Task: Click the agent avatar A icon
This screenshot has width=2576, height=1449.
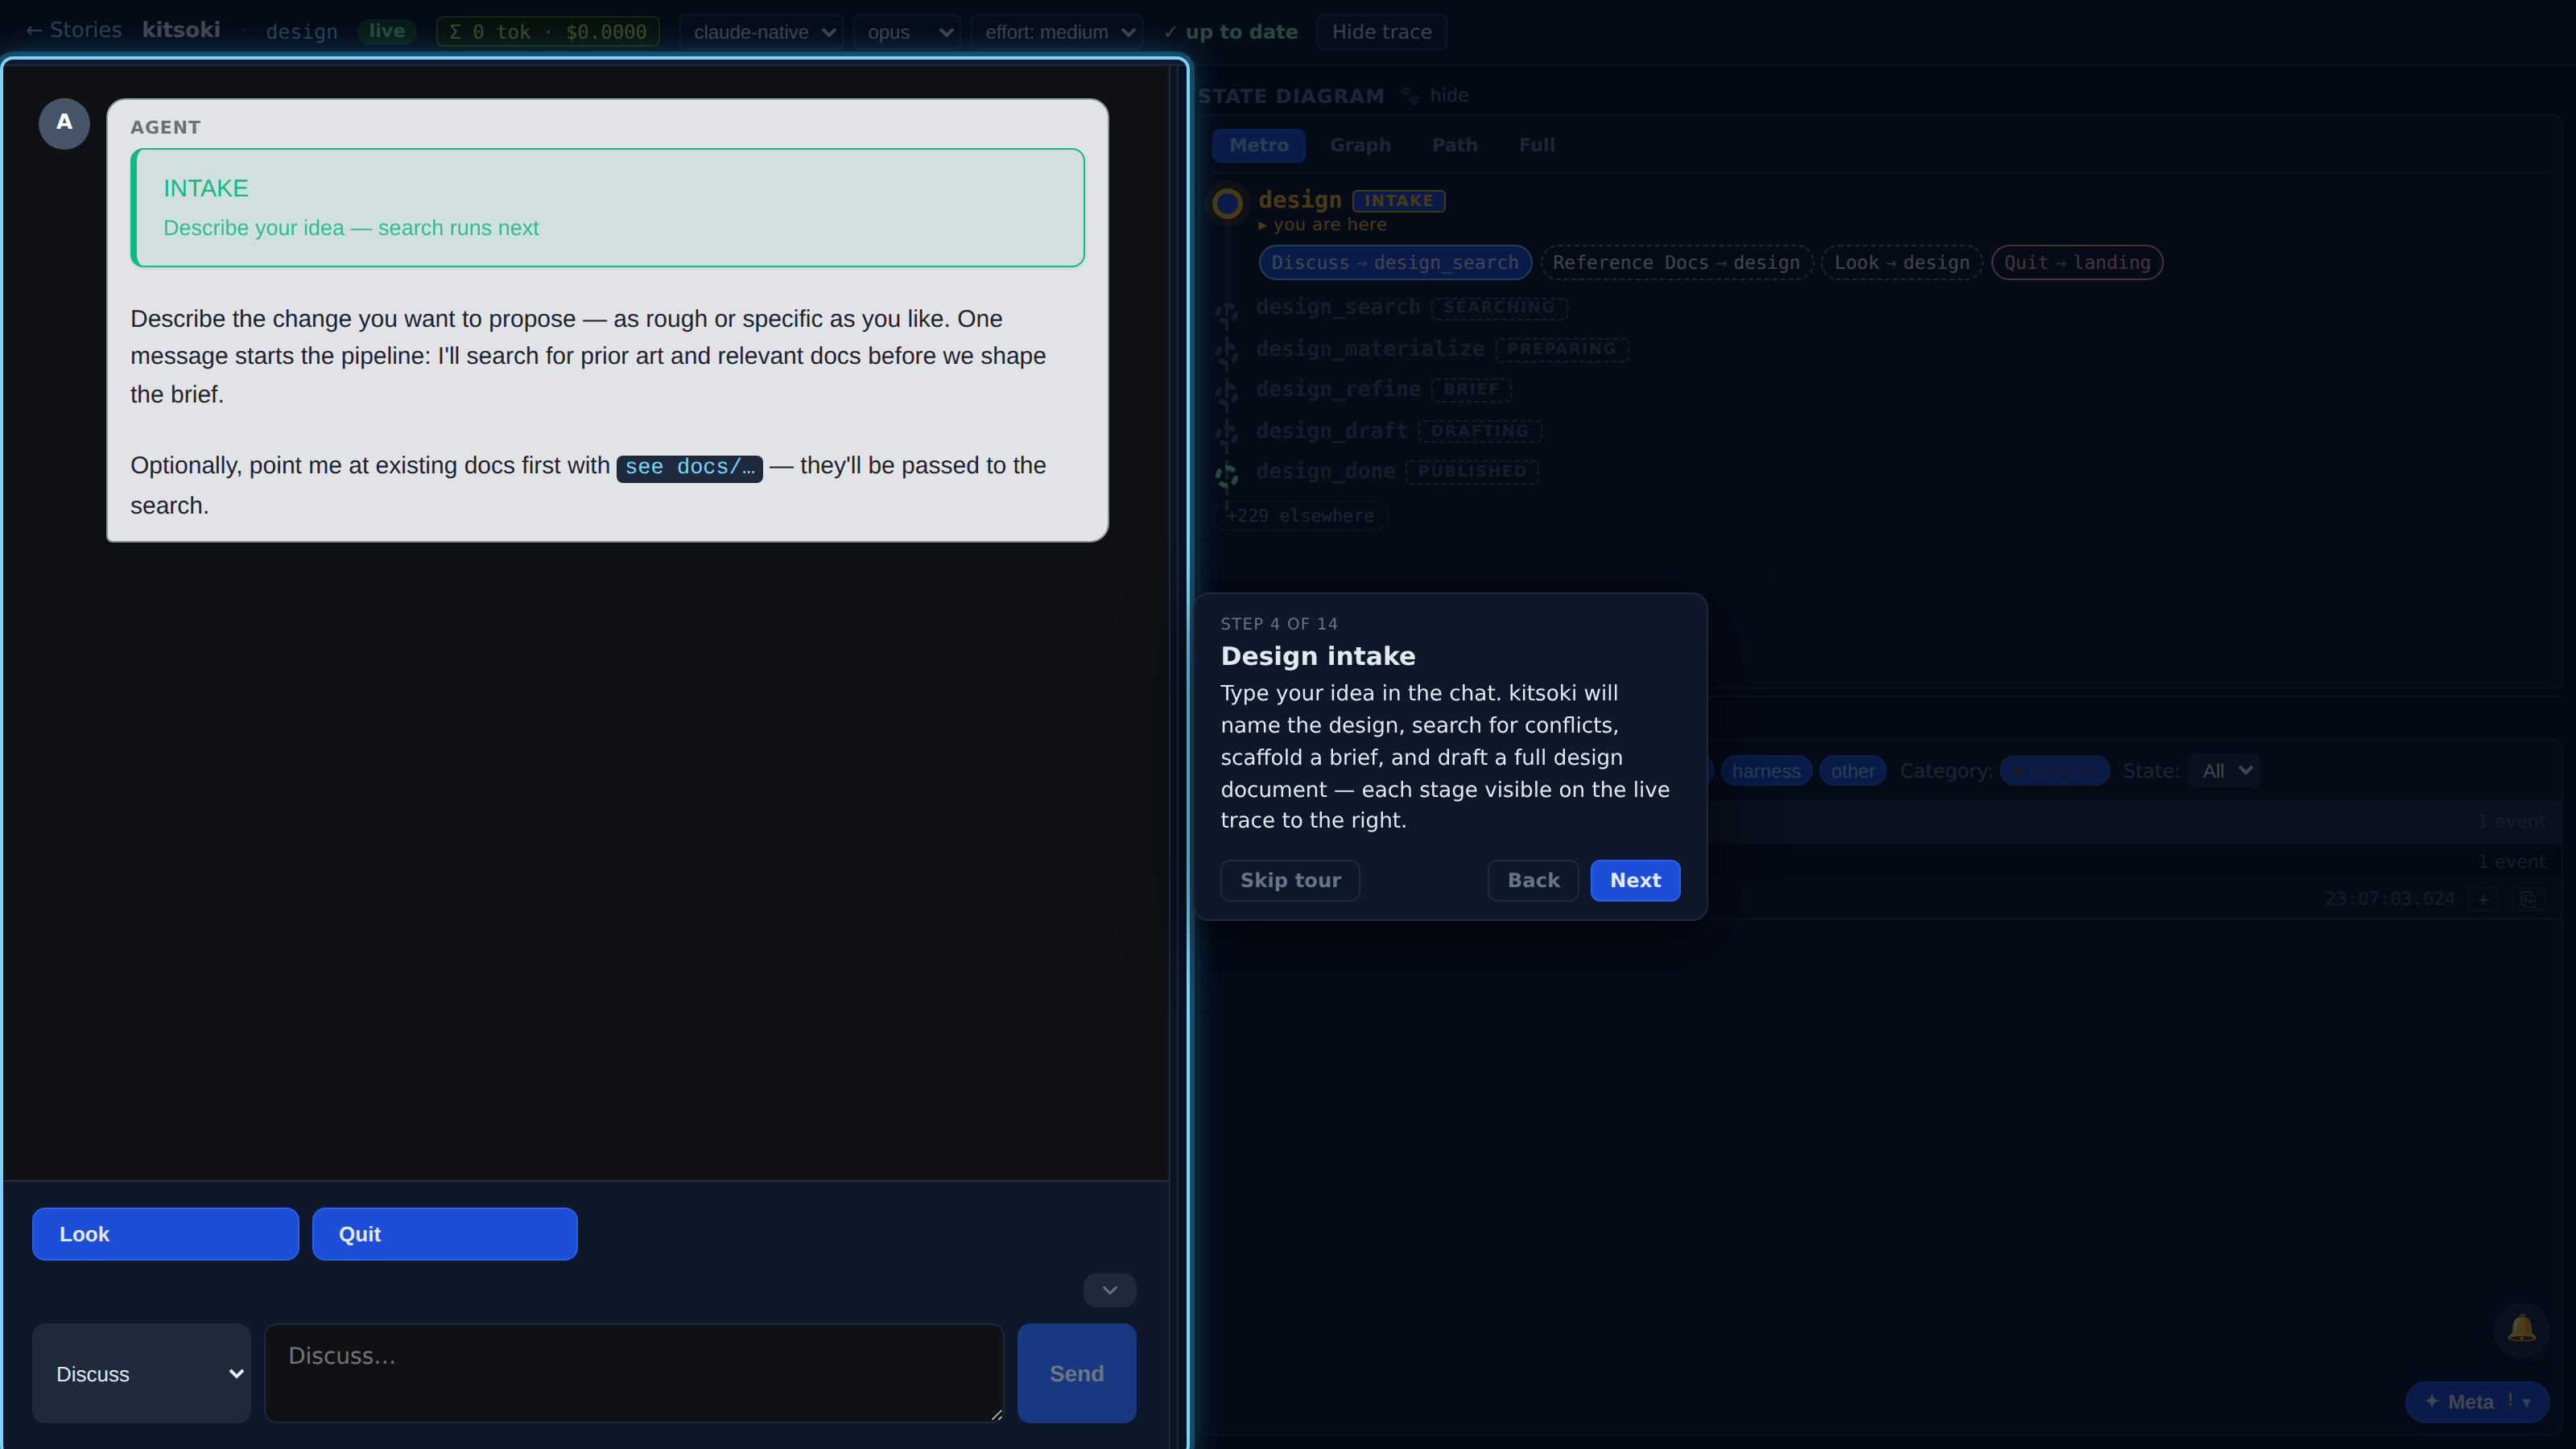Action: point(64,123)
